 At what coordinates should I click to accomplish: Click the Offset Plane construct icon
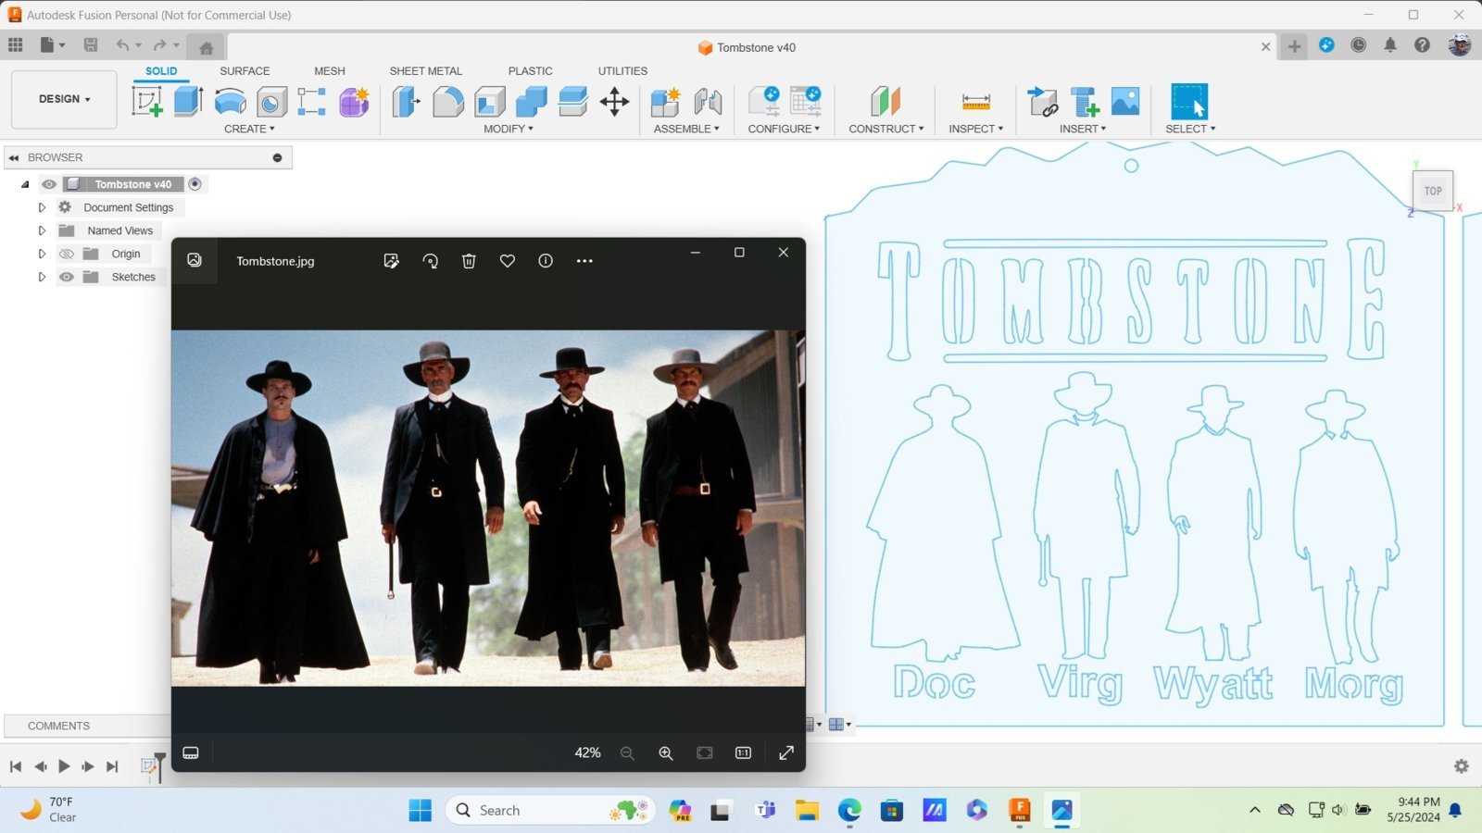[x=885, y=101]
